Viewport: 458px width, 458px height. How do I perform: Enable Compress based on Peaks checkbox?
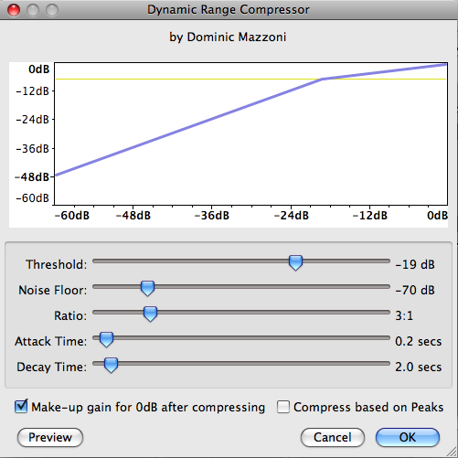pos(283,407)
